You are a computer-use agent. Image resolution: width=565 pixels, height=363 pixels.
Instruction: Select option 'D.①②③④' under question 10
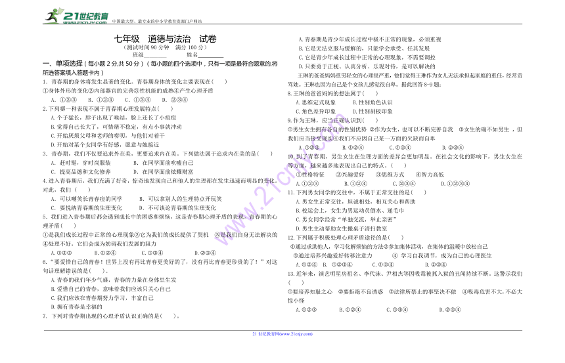click(455, 184)
